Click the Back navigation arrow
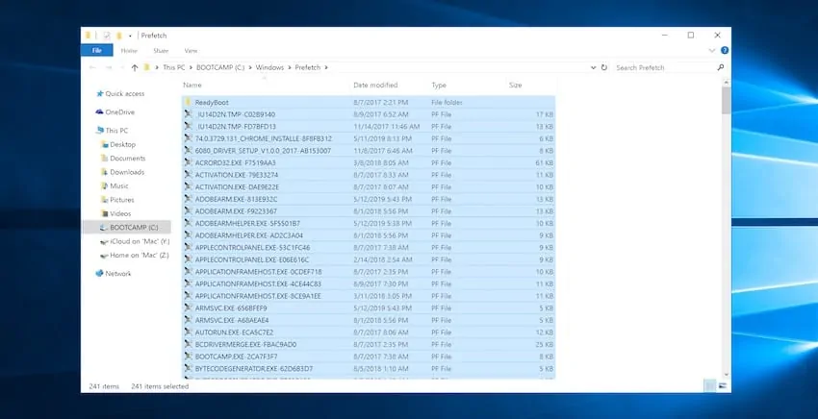Screen dimensions: 818x419 (x=92, y=67)
